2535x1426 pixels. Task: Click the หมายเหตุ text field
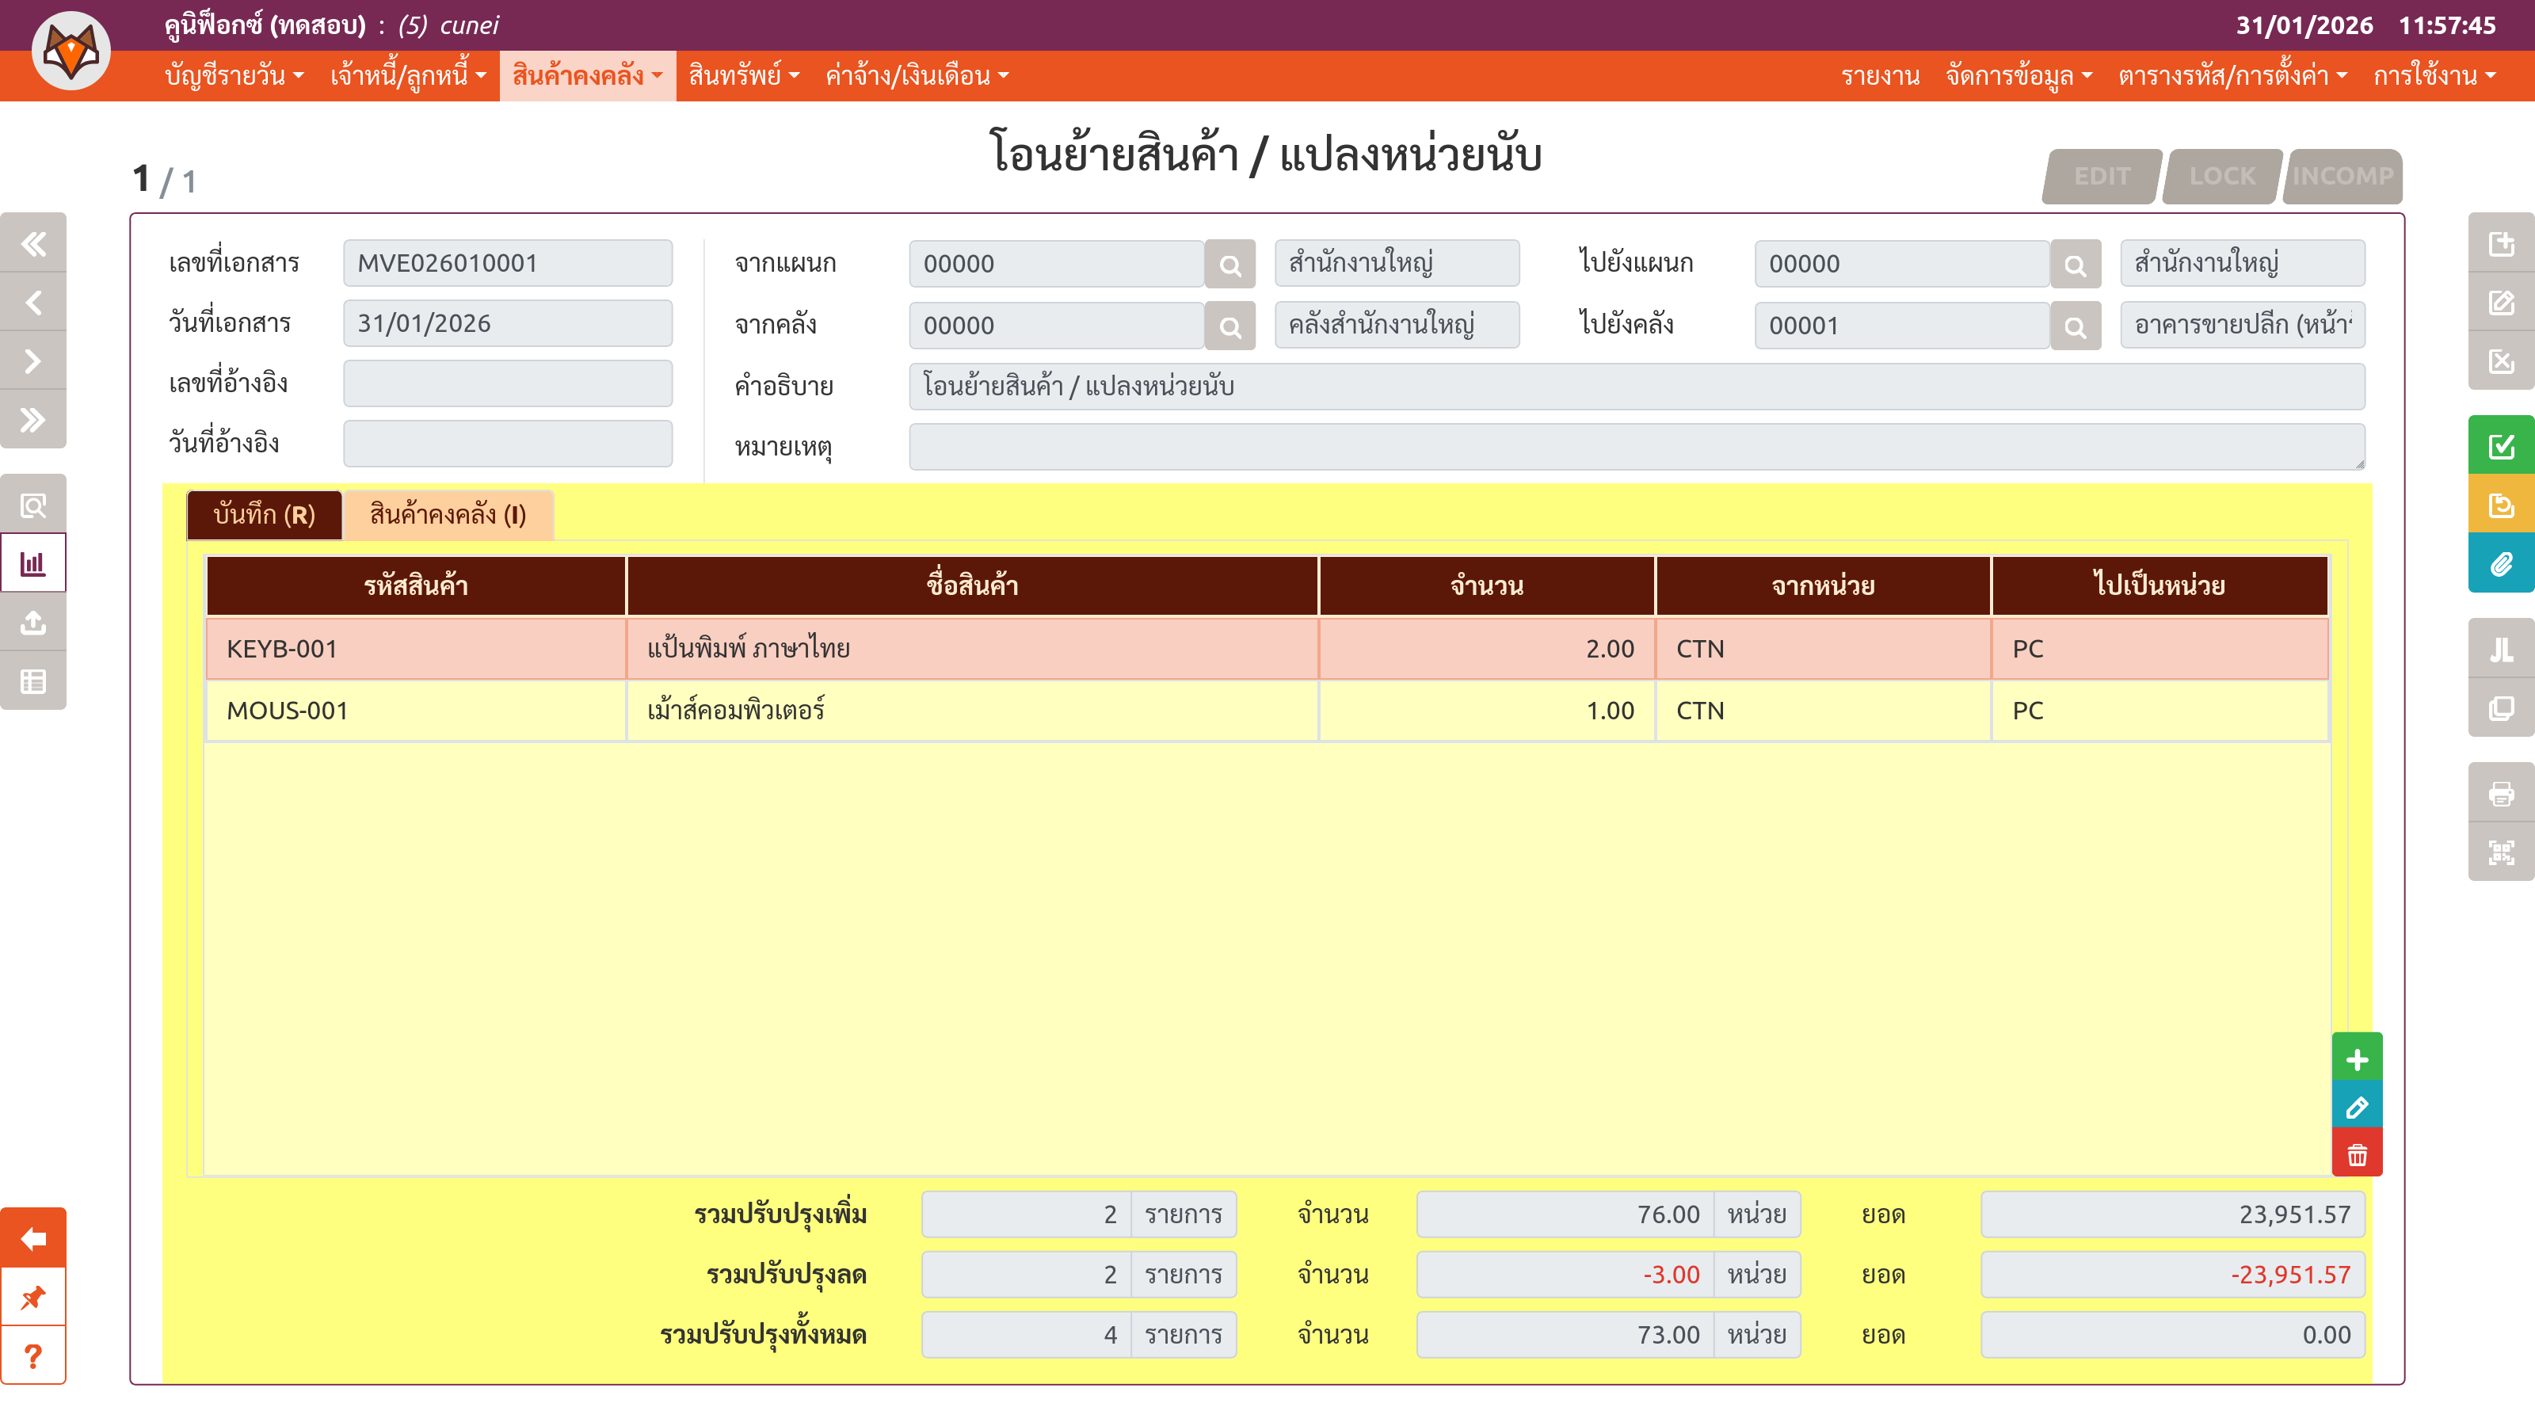point(1636,447)
